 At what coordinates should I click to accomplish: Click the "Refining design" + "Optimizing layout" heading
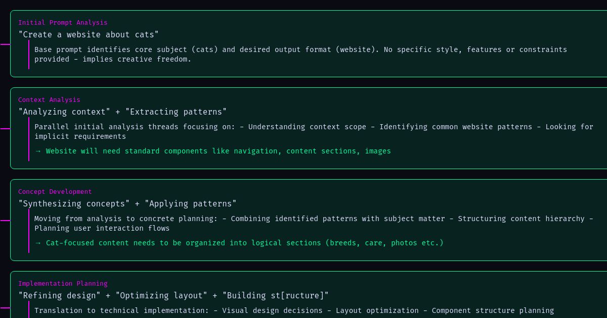click(x=174, y=296)
